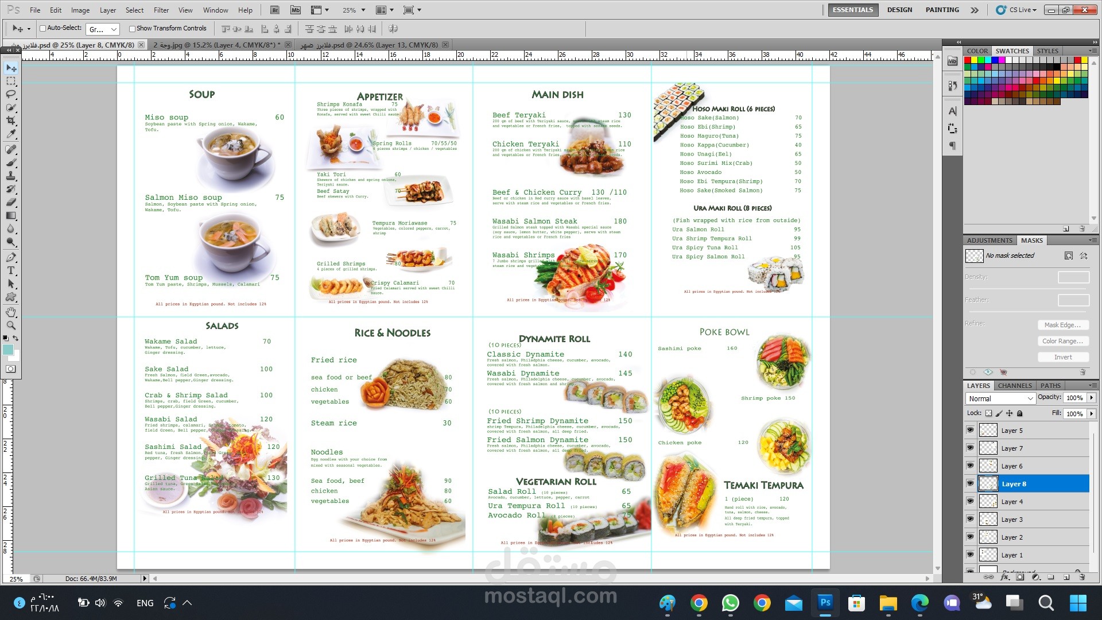
Task: Enable the Auto-Select checkbox
Action: [42, 28]
